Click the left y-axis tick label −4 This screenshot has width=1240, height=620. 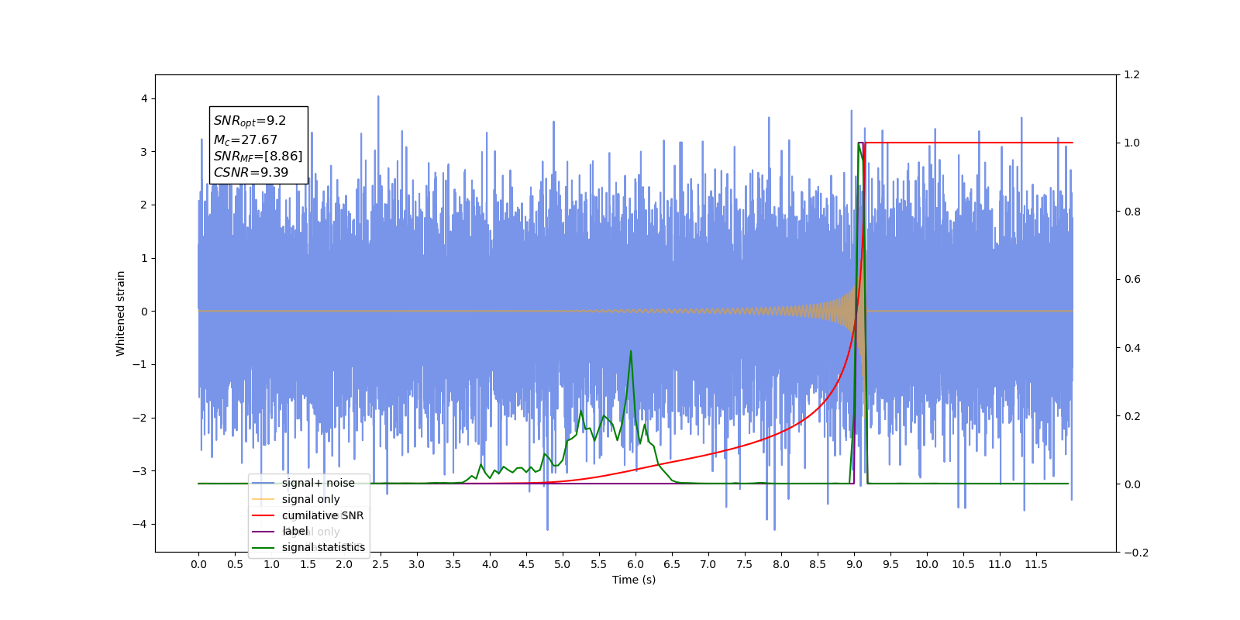[140, 524]
